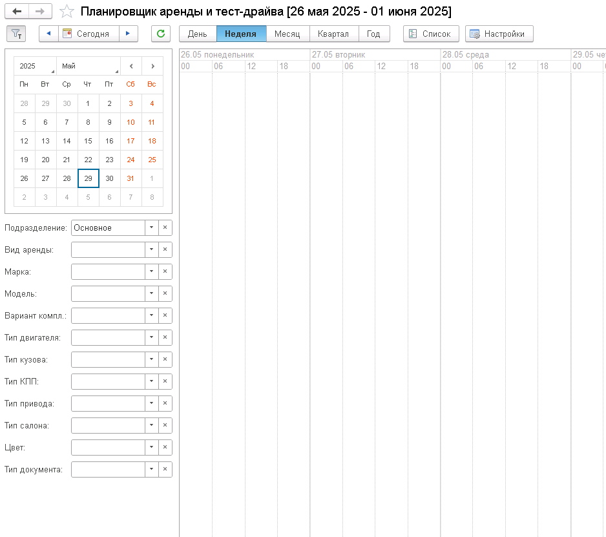Expand the Тип кузова dropdown

[x=151, y=359]
